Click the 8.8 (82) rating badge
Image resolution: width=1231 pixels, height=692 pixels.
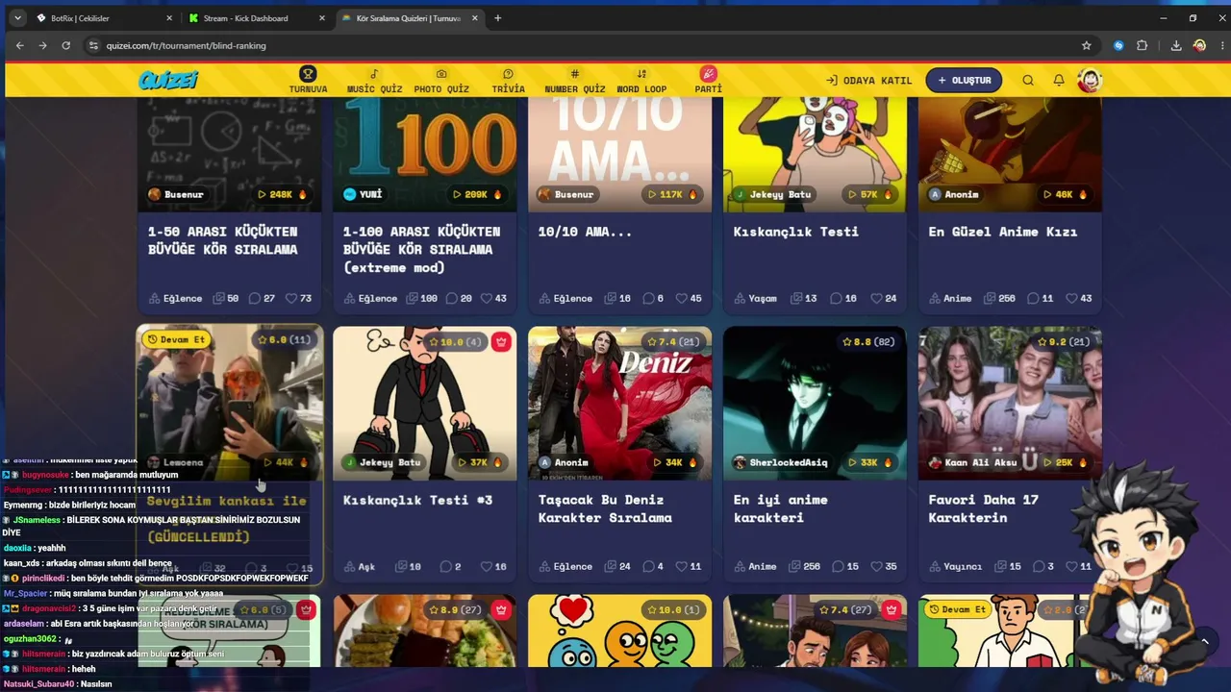coord(867,342)
